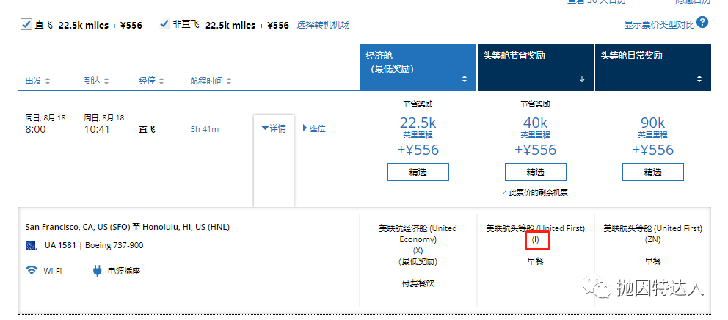Click the 5h 41m flight duration
Image resolution: width=728 pixels, height=320 pixels.
click(204, 129)
